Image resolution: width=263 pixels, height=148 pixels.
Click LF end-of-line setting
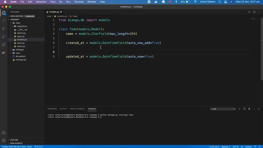click(242, 146)
